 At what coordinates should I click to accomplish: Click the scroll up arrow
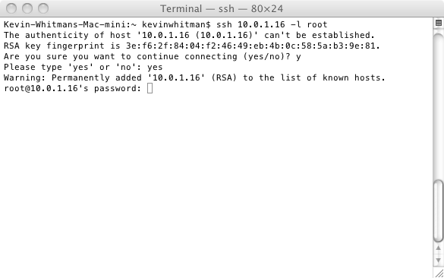click(439, 248)
